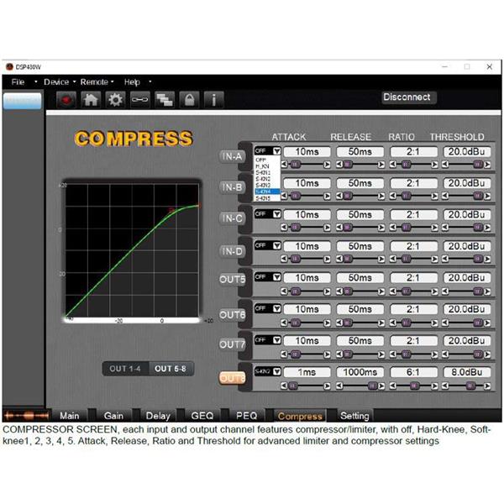
Task: Switch to OUT 1-4 channel group
Action: pos(128,369)
